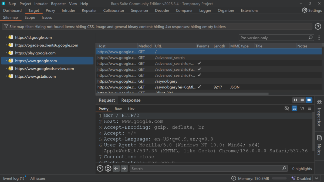324x182 pixels.
Task: Click the magnifier in Pro version search box
Action: 310,37
